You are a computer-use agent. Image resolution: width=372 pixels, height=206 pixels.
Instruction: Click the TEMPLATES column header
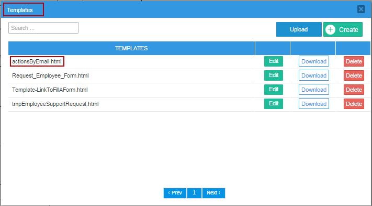click(x=131, y=48)
